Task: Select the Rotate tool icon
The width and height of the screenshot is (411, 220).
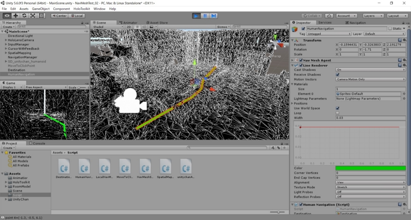Action: pyautogui.click(x=24, y=16)
